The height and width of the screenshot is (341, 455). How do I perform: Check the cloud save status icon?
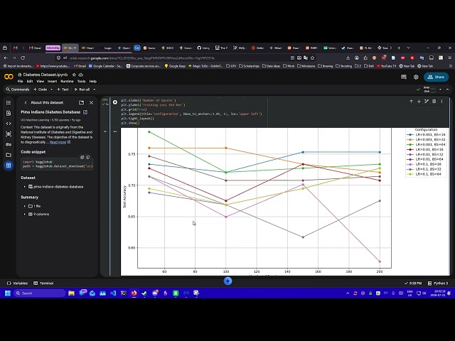tap(81, 75)
